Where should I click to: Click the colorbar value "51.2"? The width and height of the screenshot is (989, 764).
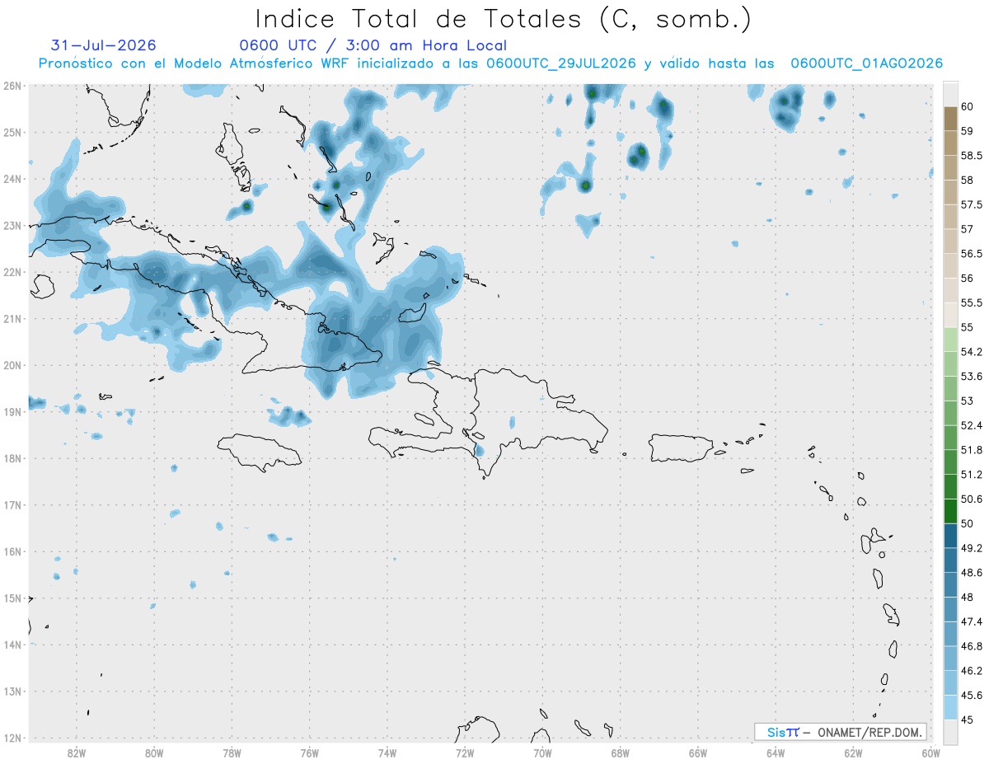[972, 475]
